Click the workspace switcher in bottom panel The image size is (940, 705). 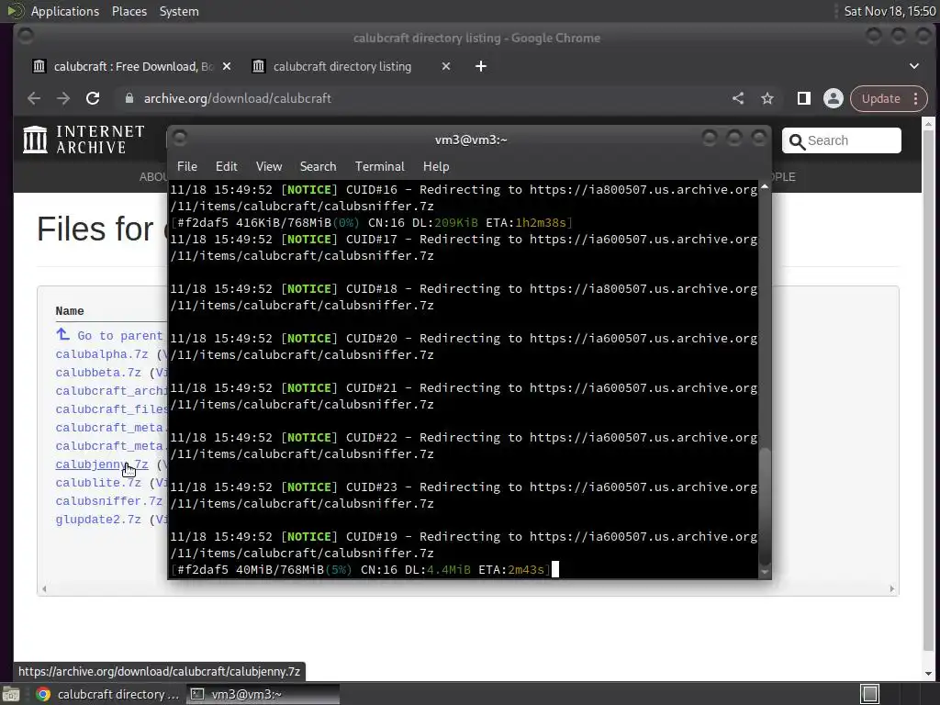click(x=870, y=694)
